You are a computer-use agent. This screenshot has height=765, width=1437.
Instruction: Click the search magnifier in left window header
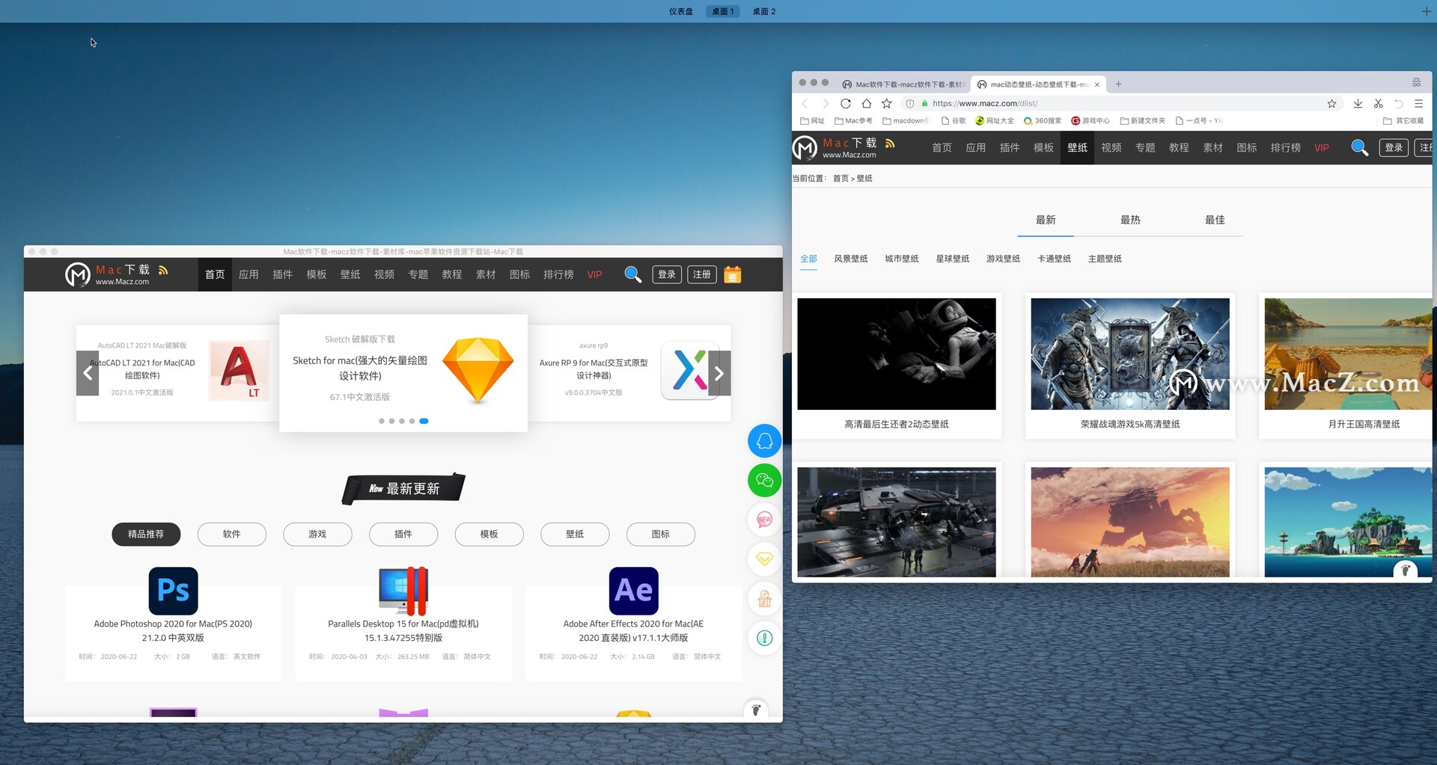633,274
